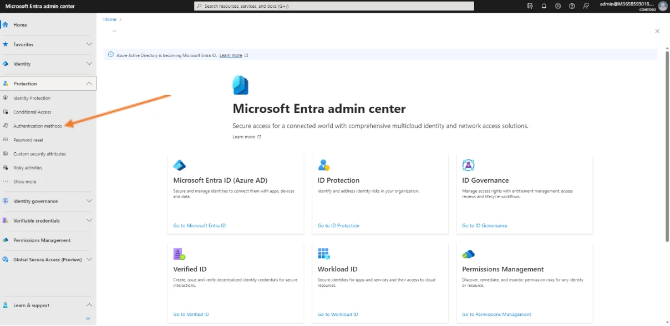670x326 pixels.
Task: Click Go to Microsoft Entra ID link
Action: tap(199, 226)
